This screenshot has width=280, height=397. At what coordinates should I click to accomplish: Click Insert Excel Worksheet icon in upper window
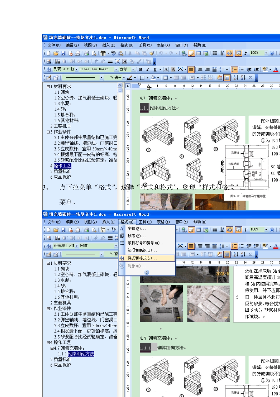pos(206,53)
